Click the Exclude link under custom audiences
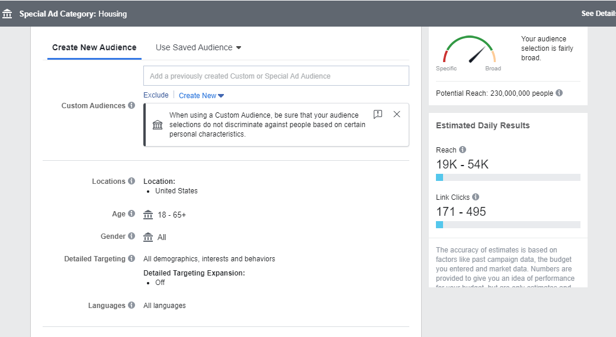This screenshot has width=616, height=337. tap(156, 95)
